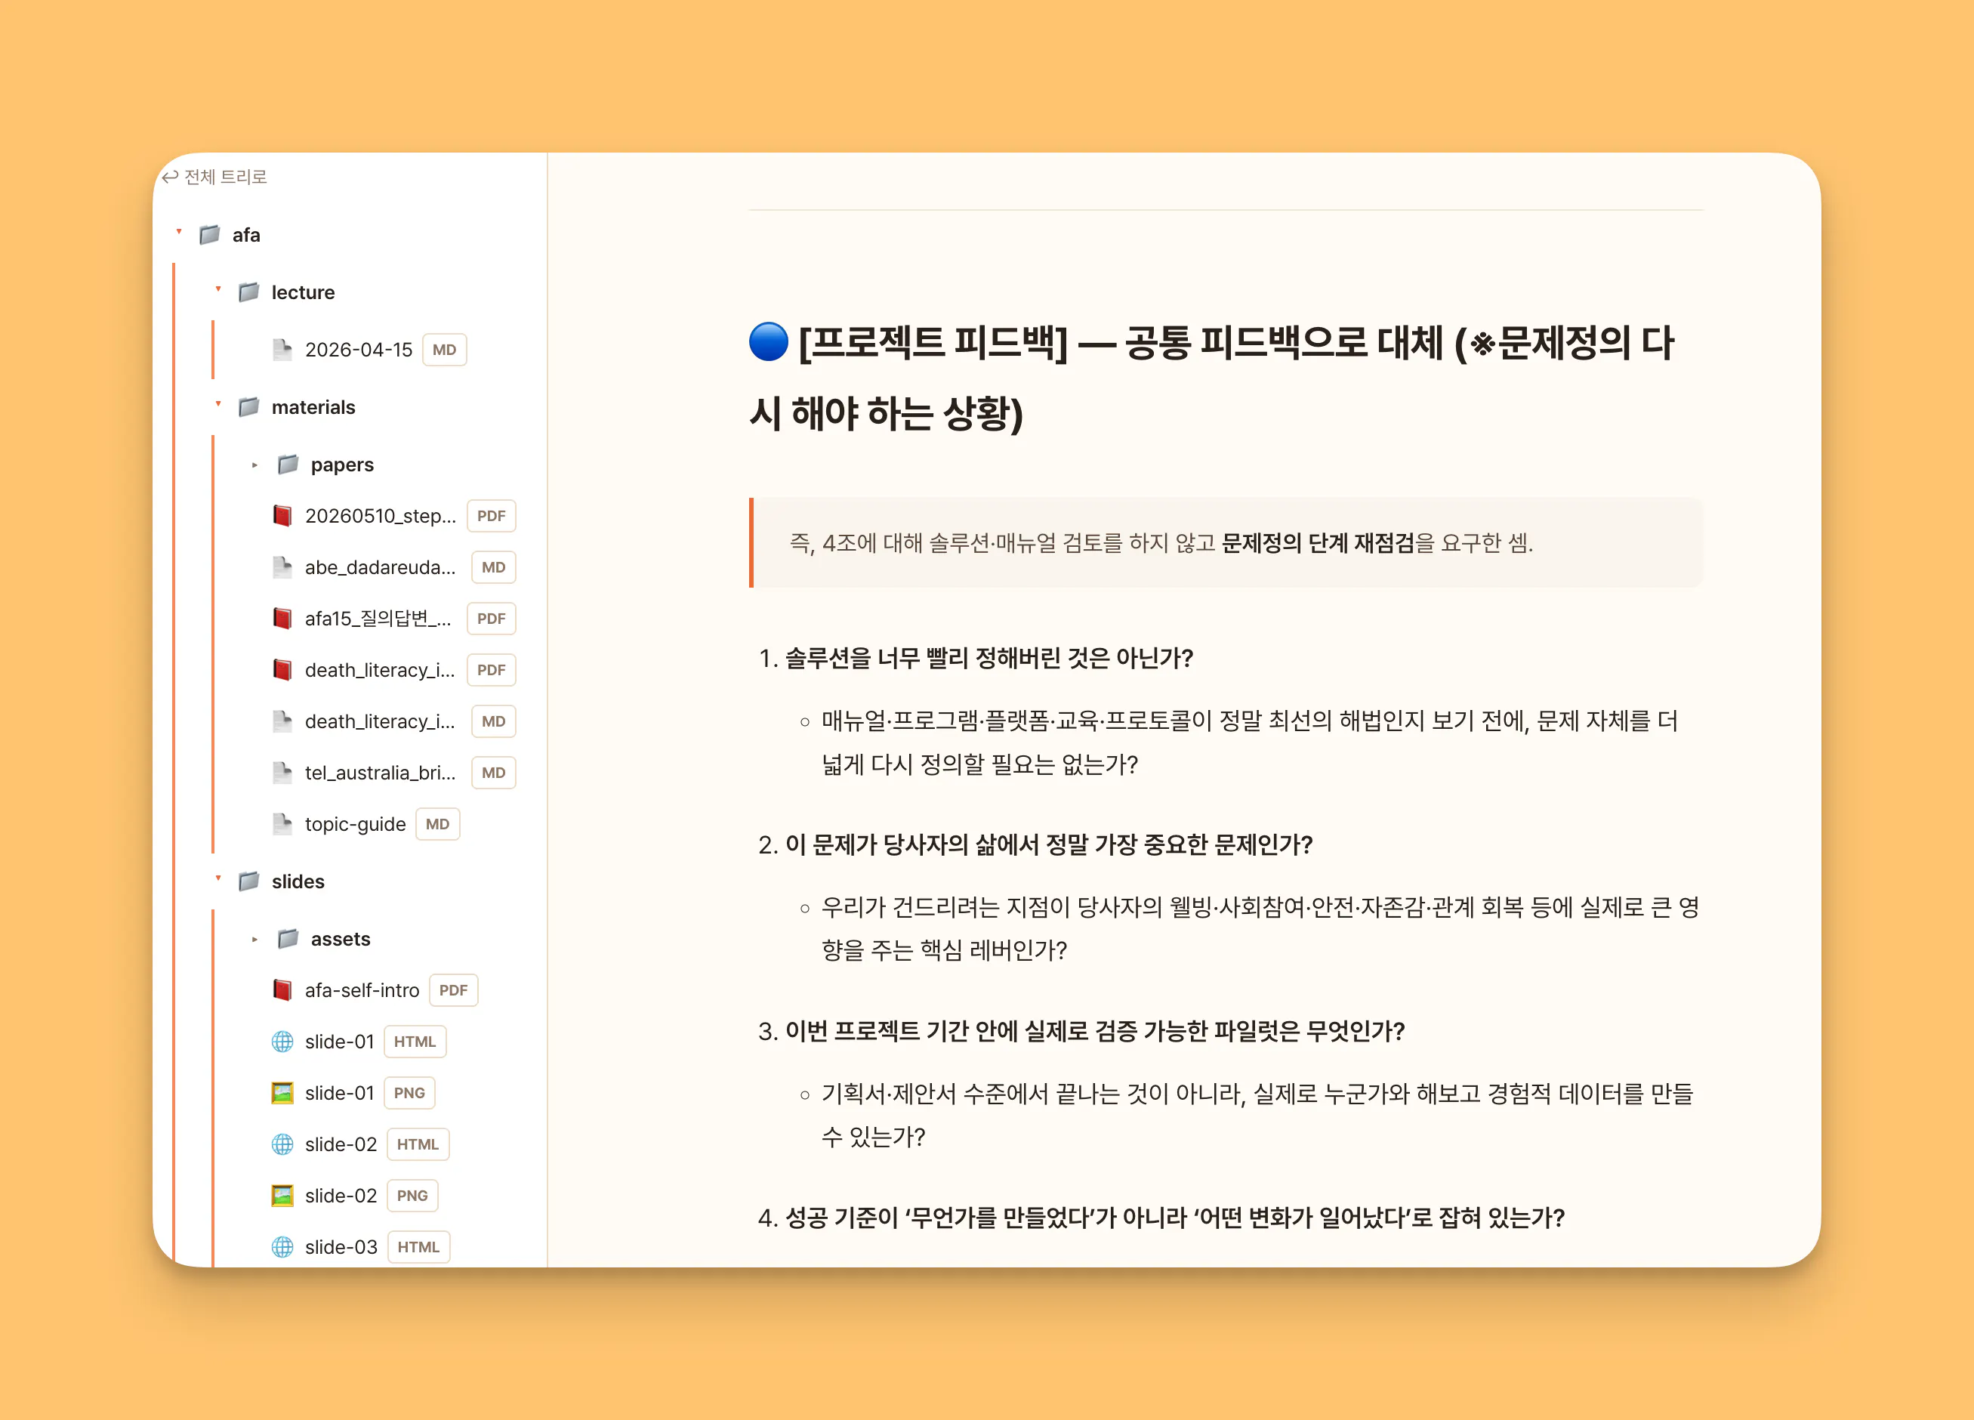Click file icon of 2026-04-15
The width and height of the screenshot is (1974, 1420).
(282, 350)
